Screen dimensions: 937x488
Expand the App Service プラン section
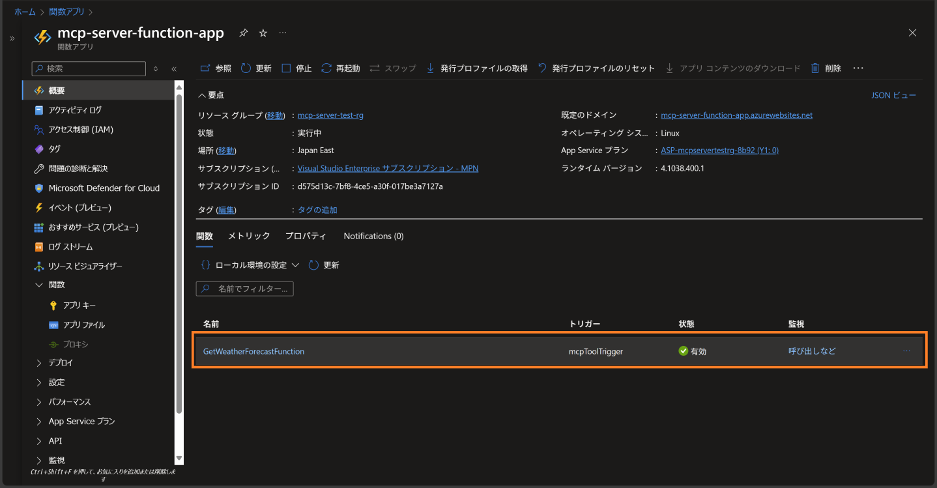click(39, 422)
